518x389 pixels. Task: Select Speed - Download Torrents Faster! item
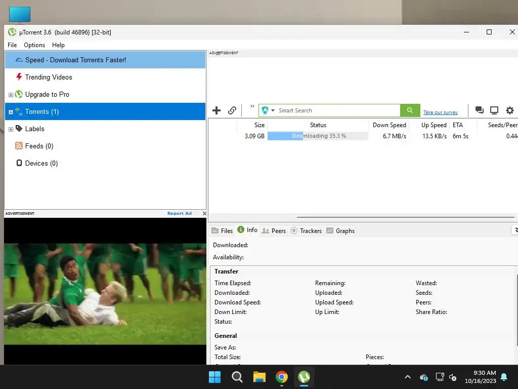tap(105, 60)
